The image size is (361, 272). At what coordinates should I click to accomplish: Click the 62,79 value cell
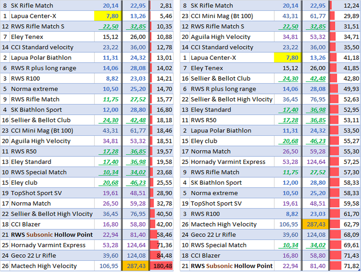click(345, 224)
